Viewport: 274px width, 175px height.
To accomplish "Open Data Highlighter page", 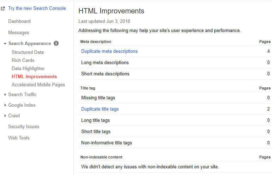I will click(28, 69).
